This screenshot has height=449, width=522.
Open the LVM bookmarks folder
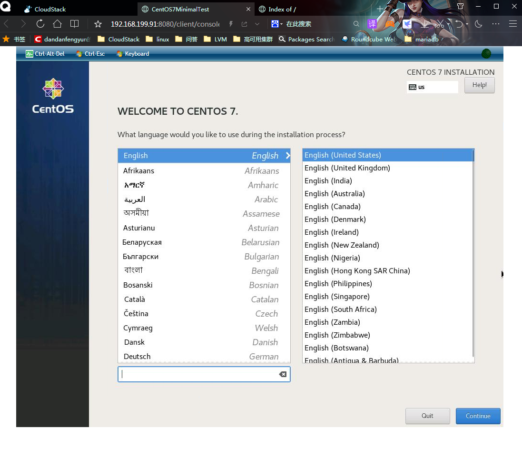(x=215, y=40)
